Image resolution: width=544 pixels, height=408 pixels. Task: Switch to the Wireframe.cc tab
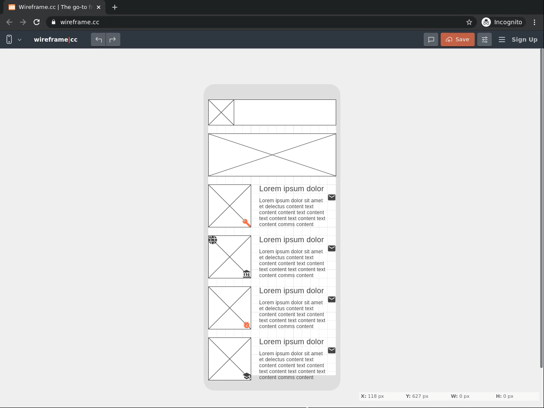click(x=54, y=7)
